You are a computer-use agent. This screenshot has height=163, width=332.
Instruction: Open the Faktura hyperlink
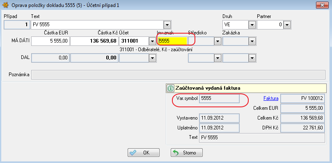tap(271, 98)
